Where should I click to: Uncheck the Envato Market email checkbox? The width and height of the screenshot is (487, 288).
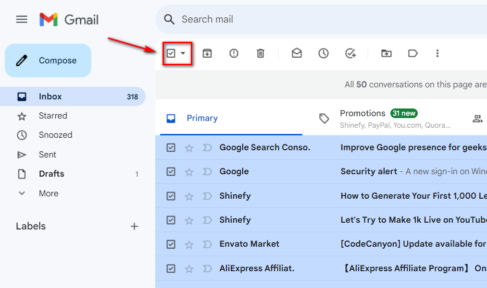(171, 244)
